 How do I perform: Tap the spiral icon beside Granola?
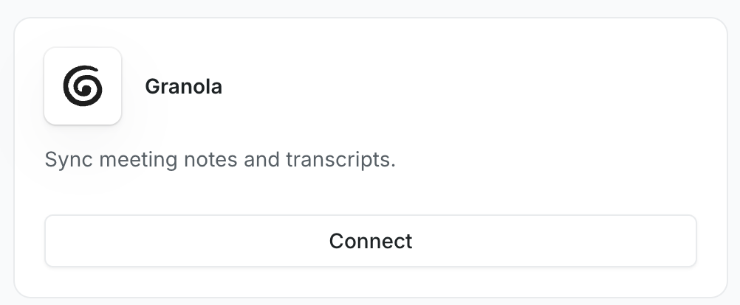[x=83, y=86]
